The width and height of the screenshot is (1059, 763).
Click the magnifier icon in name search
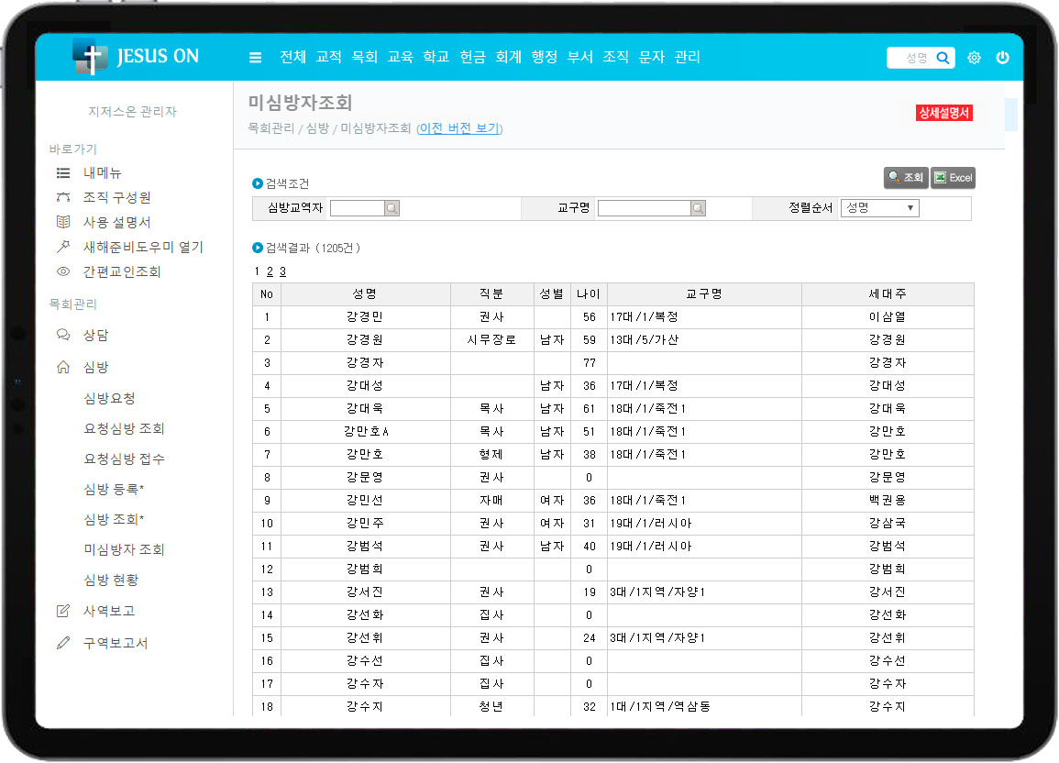(x=943, y=58)
